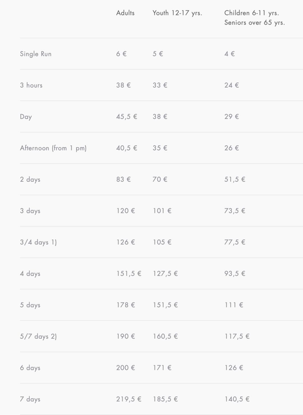Viewport: 303px width, 415px height.
Task: Select the 200 € six-day adult price
Action: pos(126,368)
